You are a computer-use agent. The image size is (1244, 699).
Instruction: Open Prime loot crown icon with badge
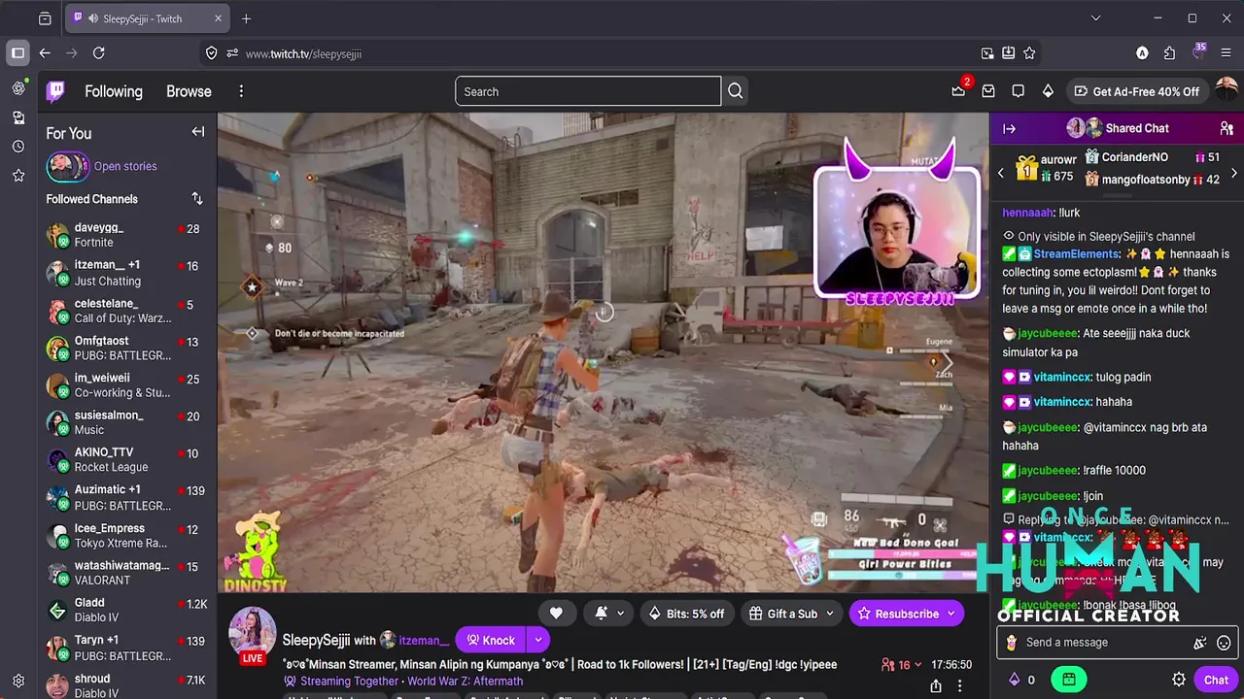pos(959,91)
